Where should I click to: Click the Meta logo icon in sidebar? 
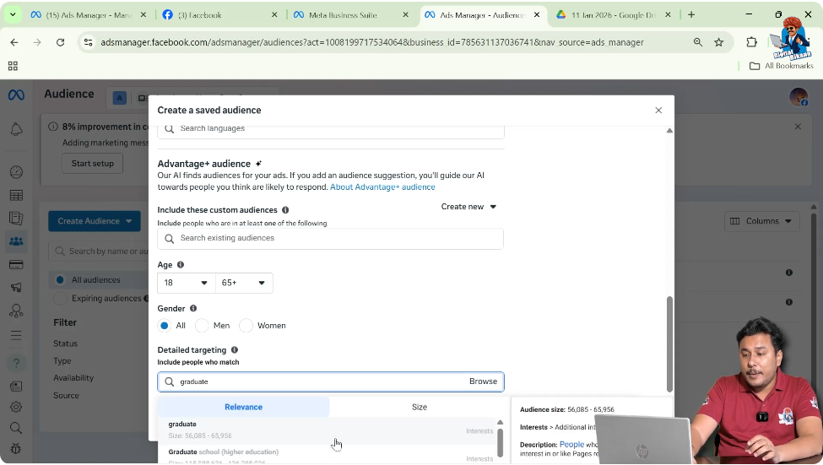(16, 95)
